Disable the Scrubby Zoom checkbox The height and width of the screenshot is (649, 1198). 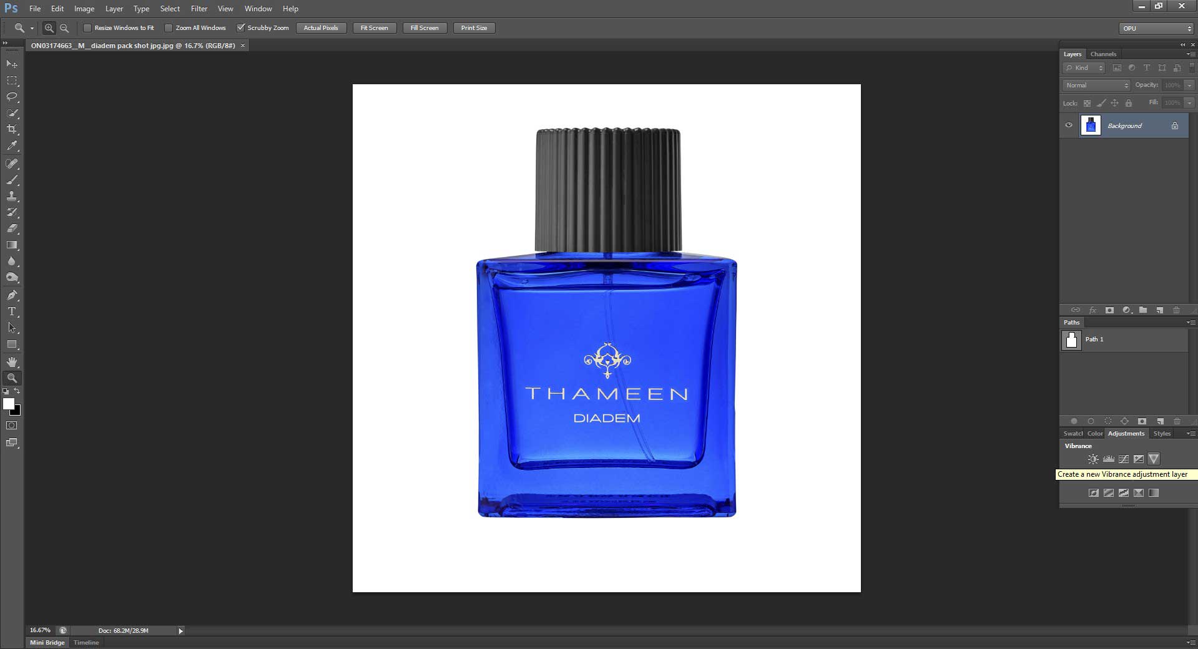click(x=242, y=27)
